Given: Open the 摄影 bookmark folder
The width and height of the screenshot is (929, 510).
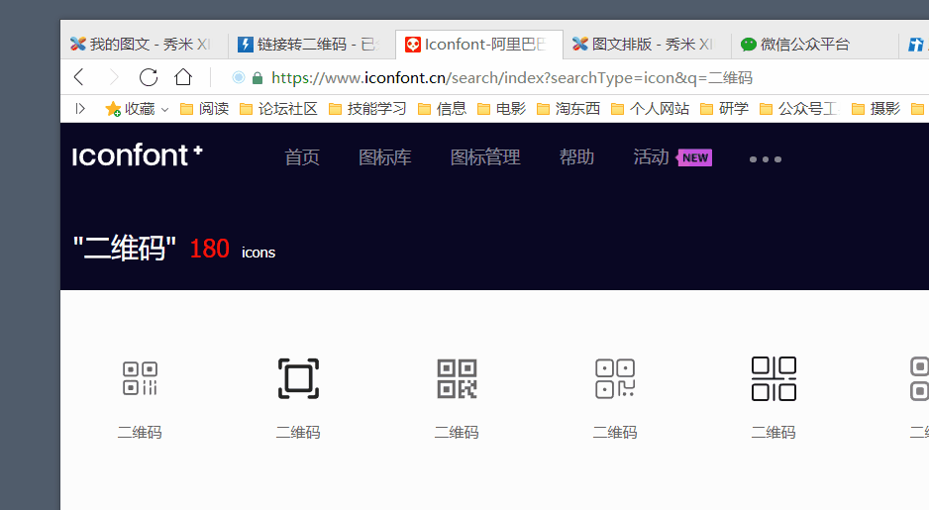Looking at the screenshot, I should [876, 108].
